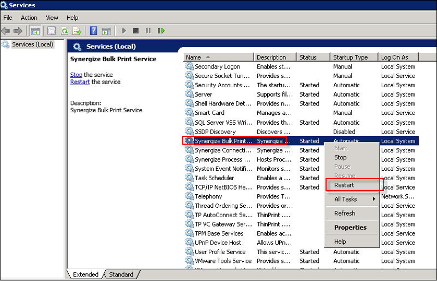The height and width of the screenshot is (281, 437).
Task: Open the Action menu in the menu bar
Action: pyautogui.click(x=29, y=18)
